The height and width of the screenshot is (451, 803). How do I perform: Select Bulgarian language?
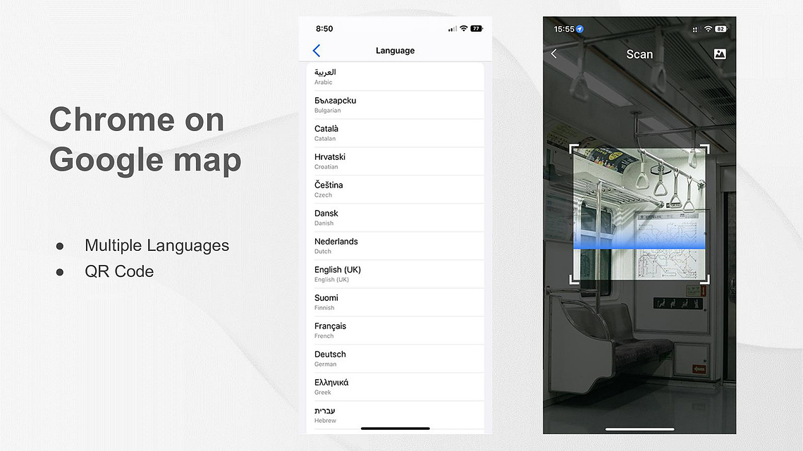[x=396, y=105]
